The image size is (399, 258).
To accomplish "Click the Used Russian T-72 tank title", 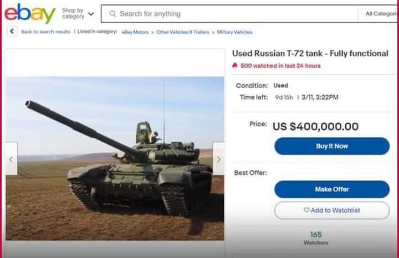I will [310, 54].
